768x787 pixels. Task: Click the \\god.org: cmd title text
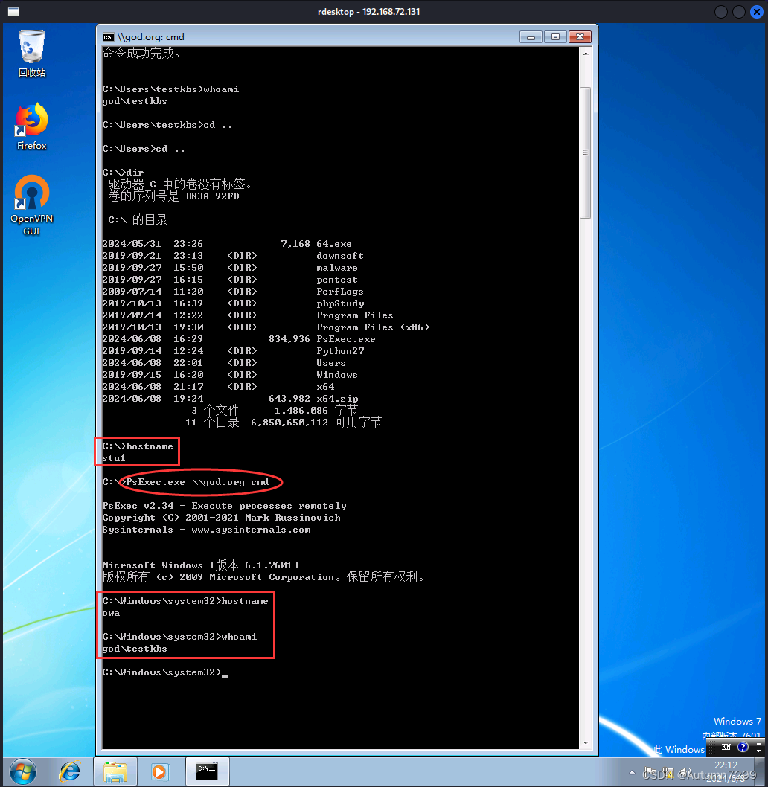150,37
